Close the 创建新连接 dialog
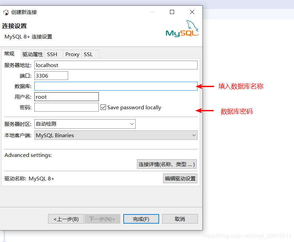Image resolution: width=294 pixels, height=242 pixels. (x=192, y=12)
